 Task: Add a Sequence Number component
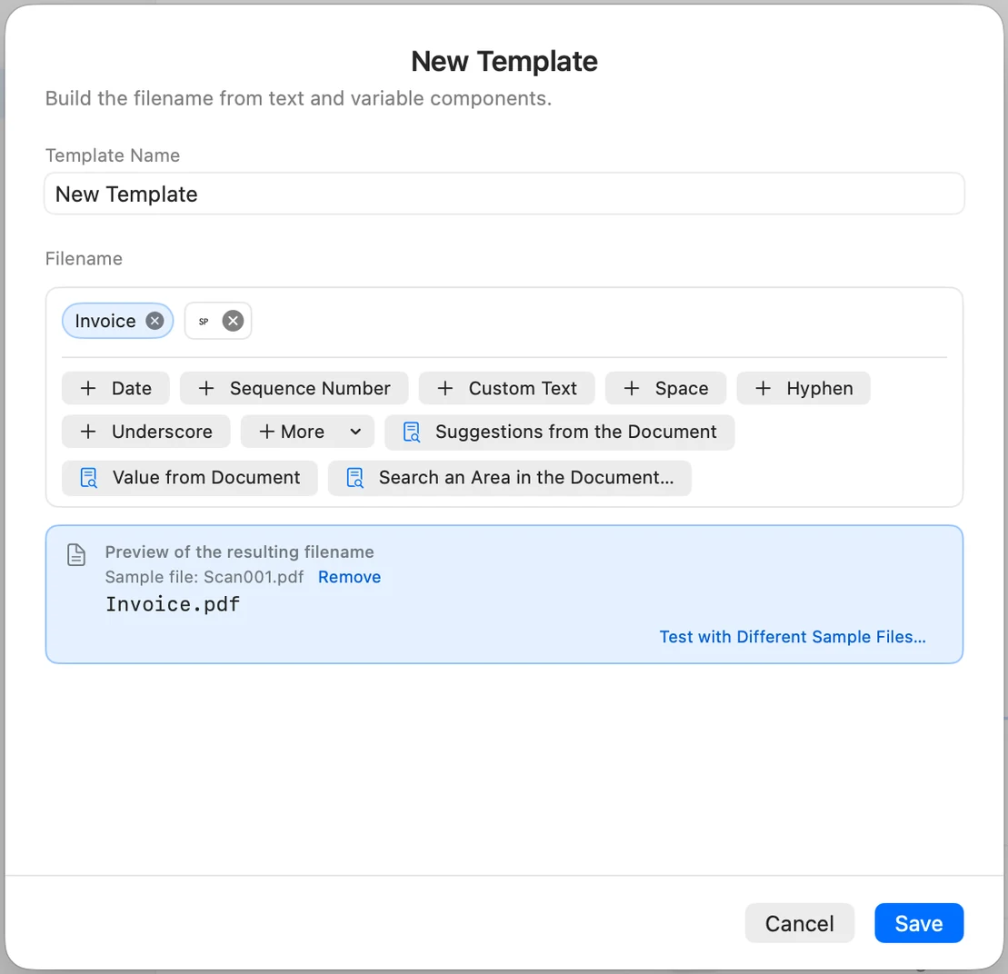click(x=294, y=388)
